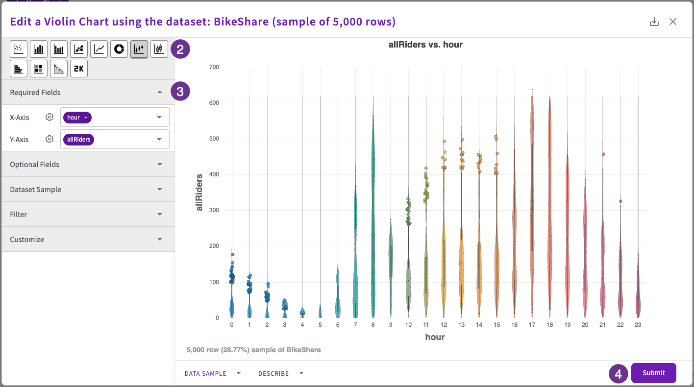Select the scatter plot chart type
The height and width of the screenshot is (387, 694).
click(x=19, y=49)
